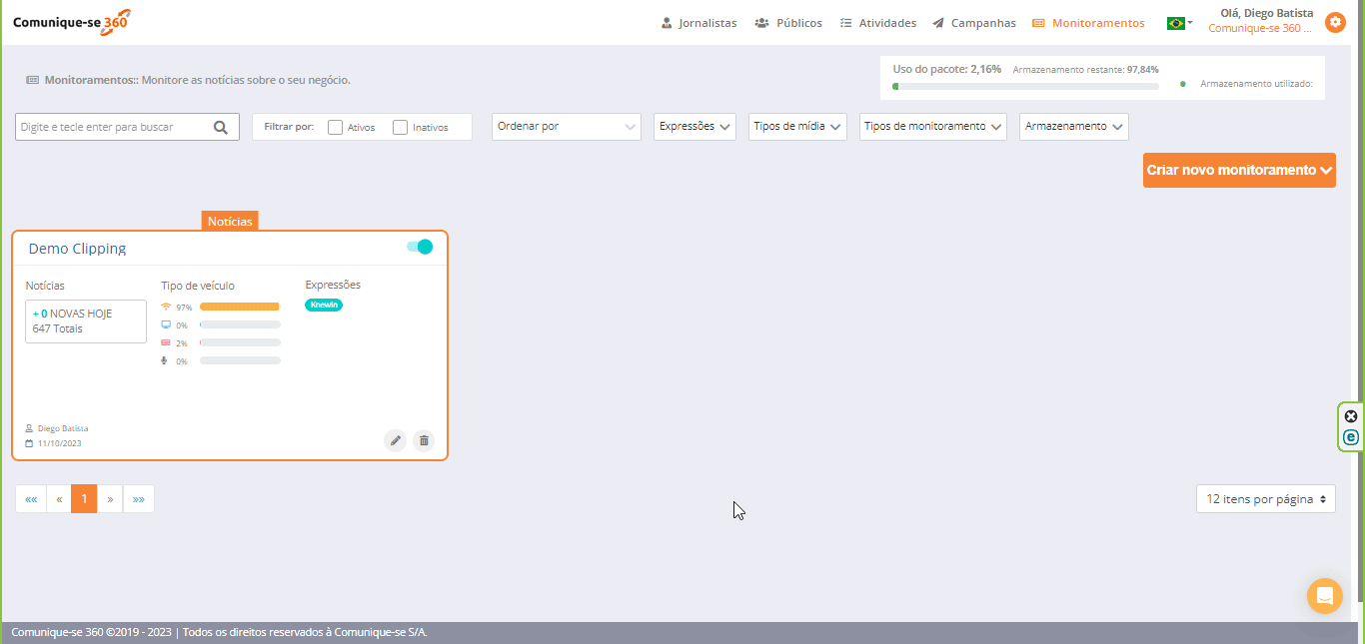Check the Inativos filter checkbox

[x=401, y=128]
